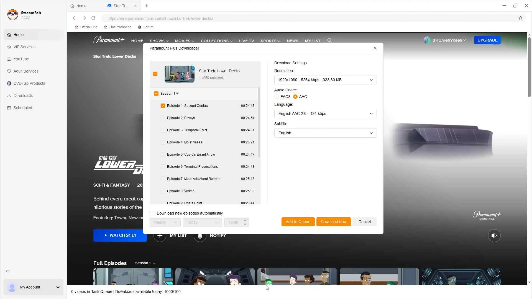
Task: Click Cancel button in downloader
Action: pyautogui.click(x=364, y=222)
